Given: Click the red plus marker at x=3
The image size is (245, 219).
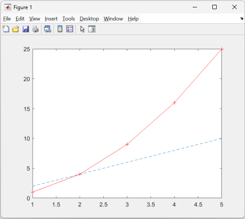Looking at the screenshot, I should tap(127, 144).
